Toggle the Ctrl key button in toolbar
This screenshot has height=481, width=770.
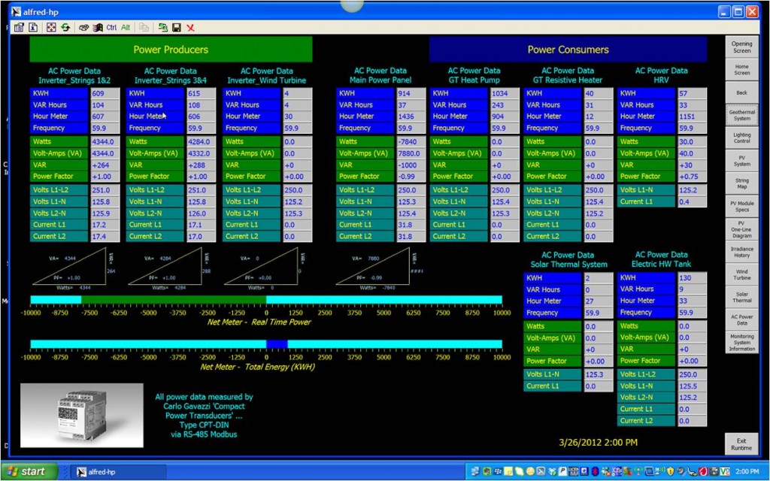pos(111,27)
